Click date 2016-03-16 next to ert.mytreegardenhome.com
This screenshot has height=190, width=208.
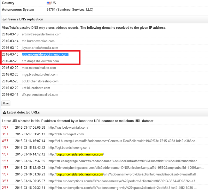coord(10,34)
